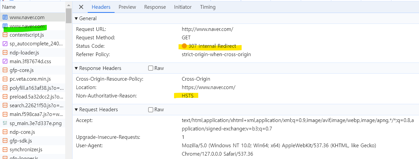Click the GET request method value
The height and width of the screenshot is (159, 419).
(x=186, y=38)
